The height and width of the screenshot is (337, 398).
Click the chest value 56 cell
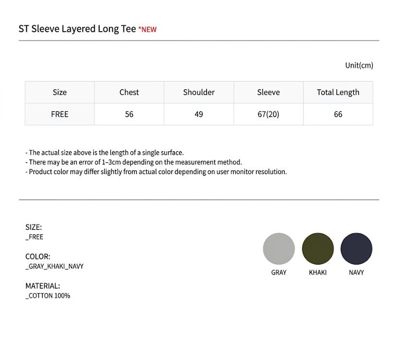129,114
